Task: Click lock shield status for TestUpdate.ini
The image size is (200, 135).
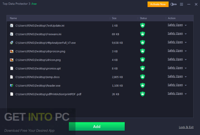Action: click(142, 25)
